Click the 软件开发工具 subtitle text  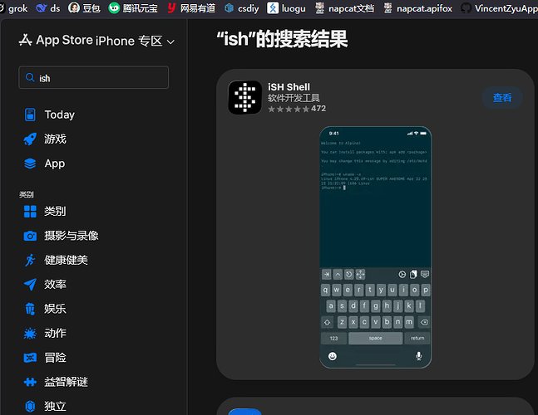(x=294, y=98)
